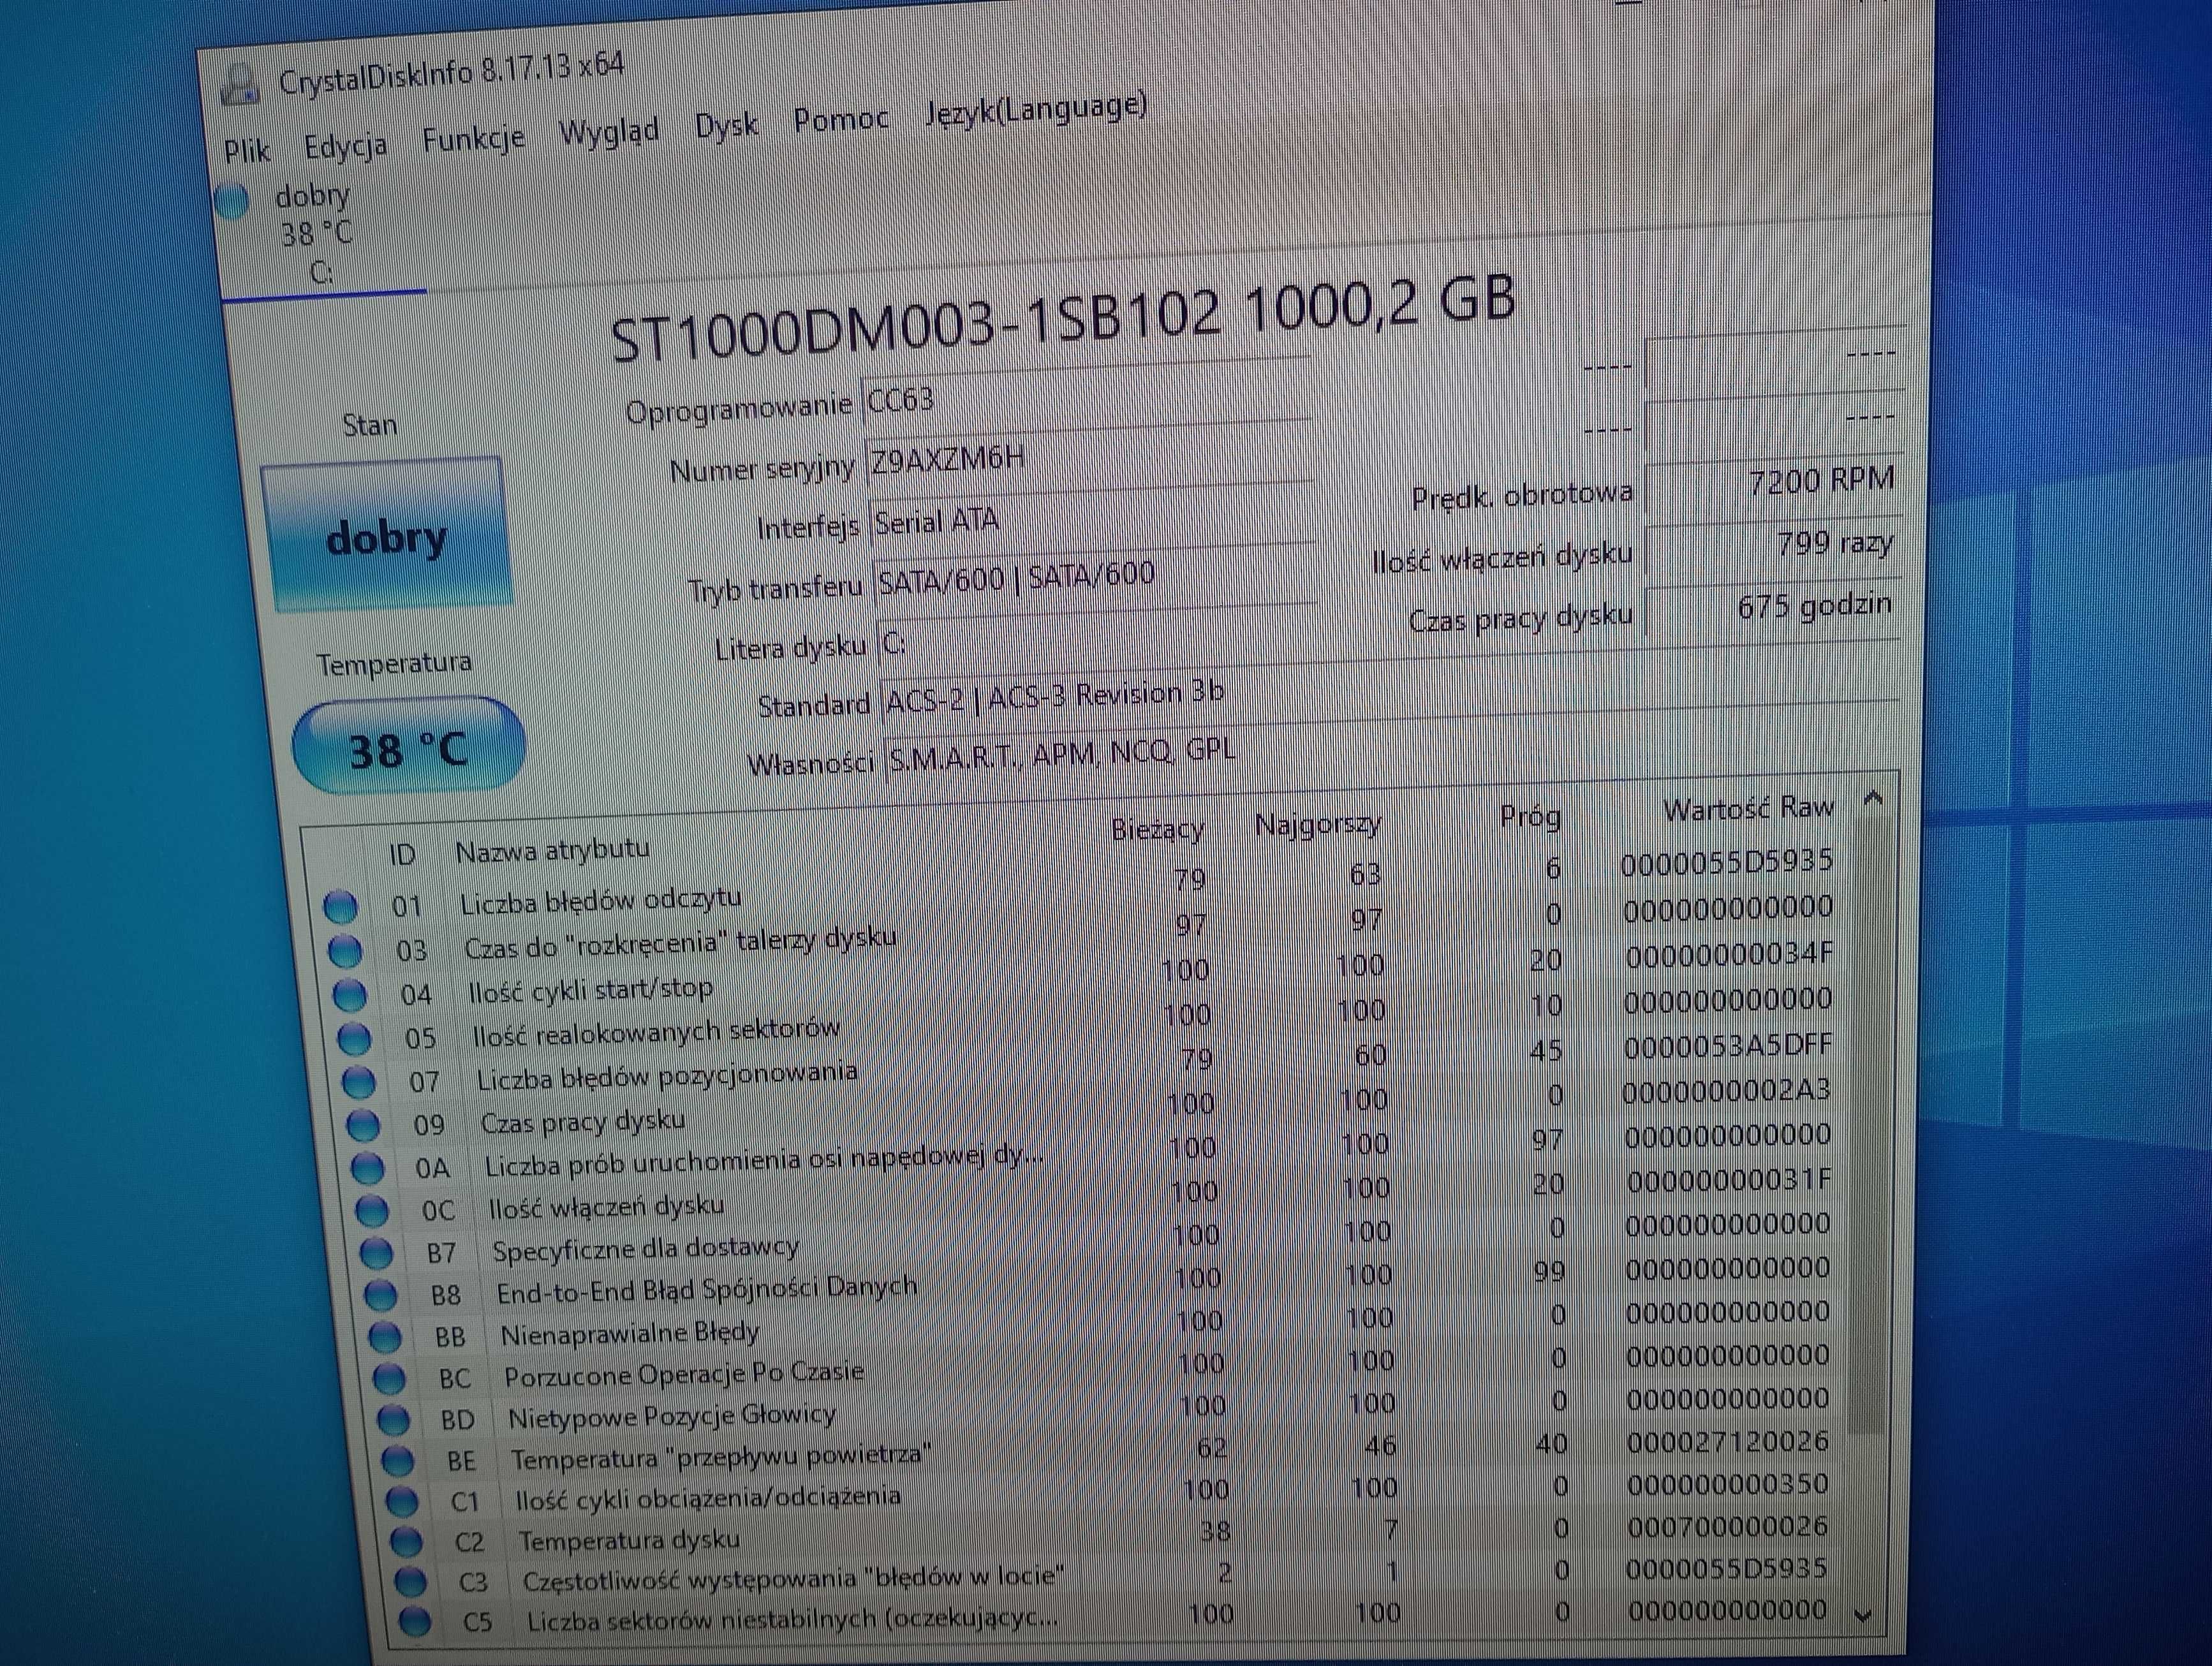This screenshot has width=2212, height=1666.
Task: Open the Pomoc menu
Action: click(841, 119)
